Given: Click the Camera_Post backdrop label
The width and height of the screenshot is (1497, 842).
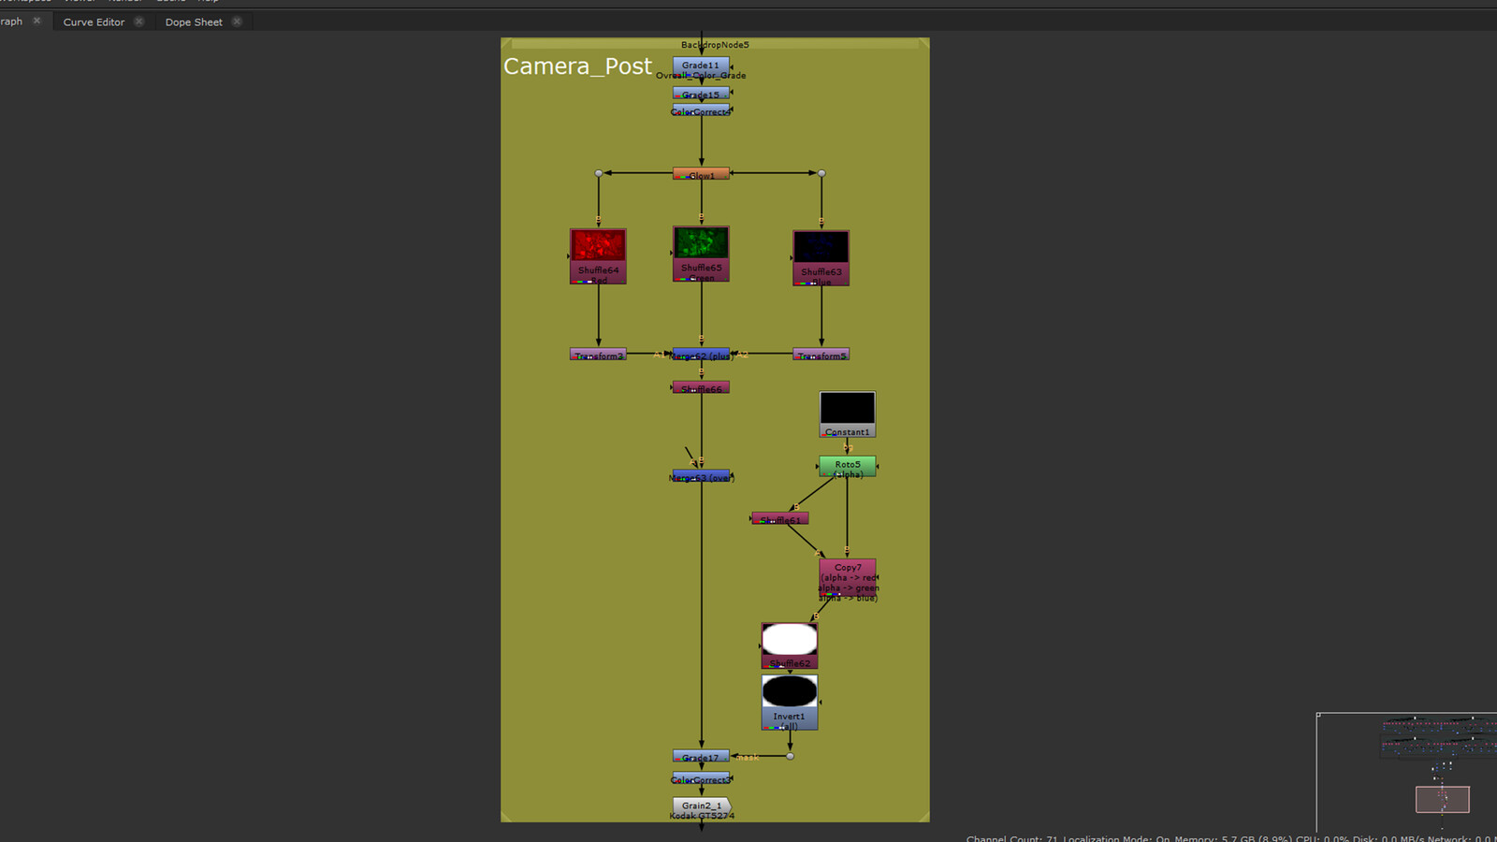Looking at the screenshot, I should [x=577, y=66].
